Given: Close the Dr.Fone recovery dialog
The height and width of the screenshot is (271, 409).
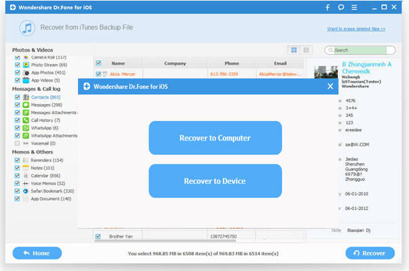Looking at the screenshot, I should (330, 87).
